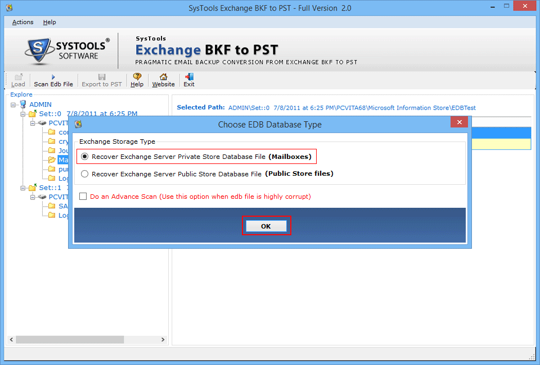Select the 'SA' folder icon under Set::1

[x=52, y=206]
